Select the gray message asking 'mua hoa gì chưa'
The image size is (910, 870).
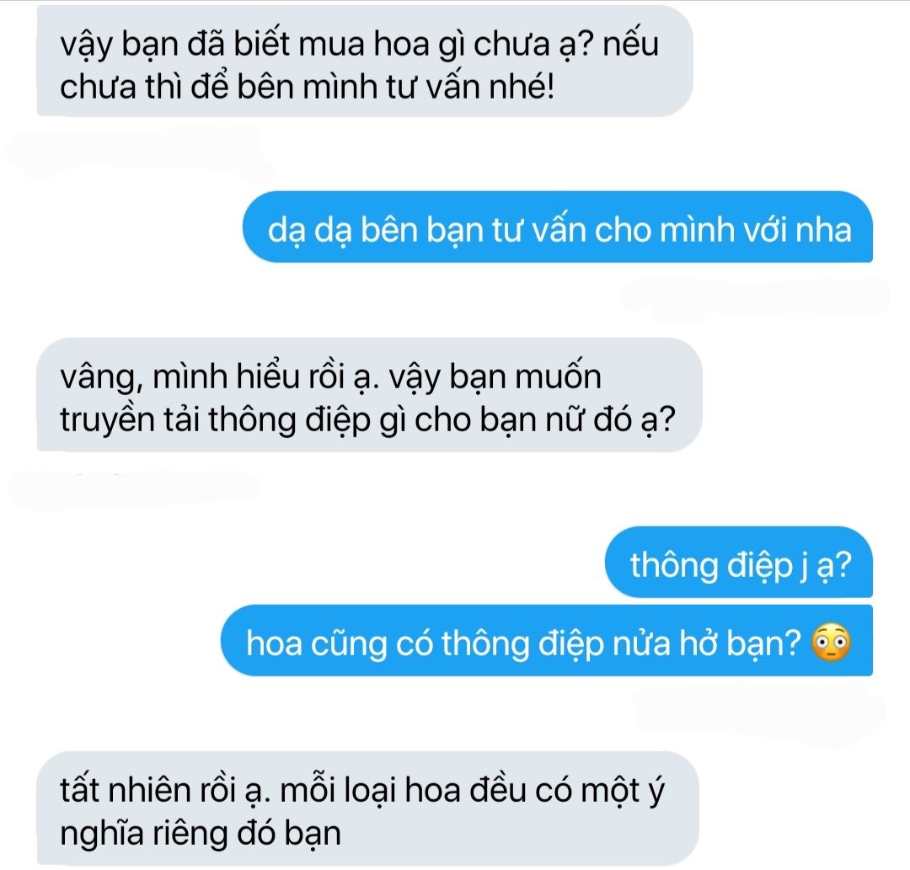click(365, 61)
